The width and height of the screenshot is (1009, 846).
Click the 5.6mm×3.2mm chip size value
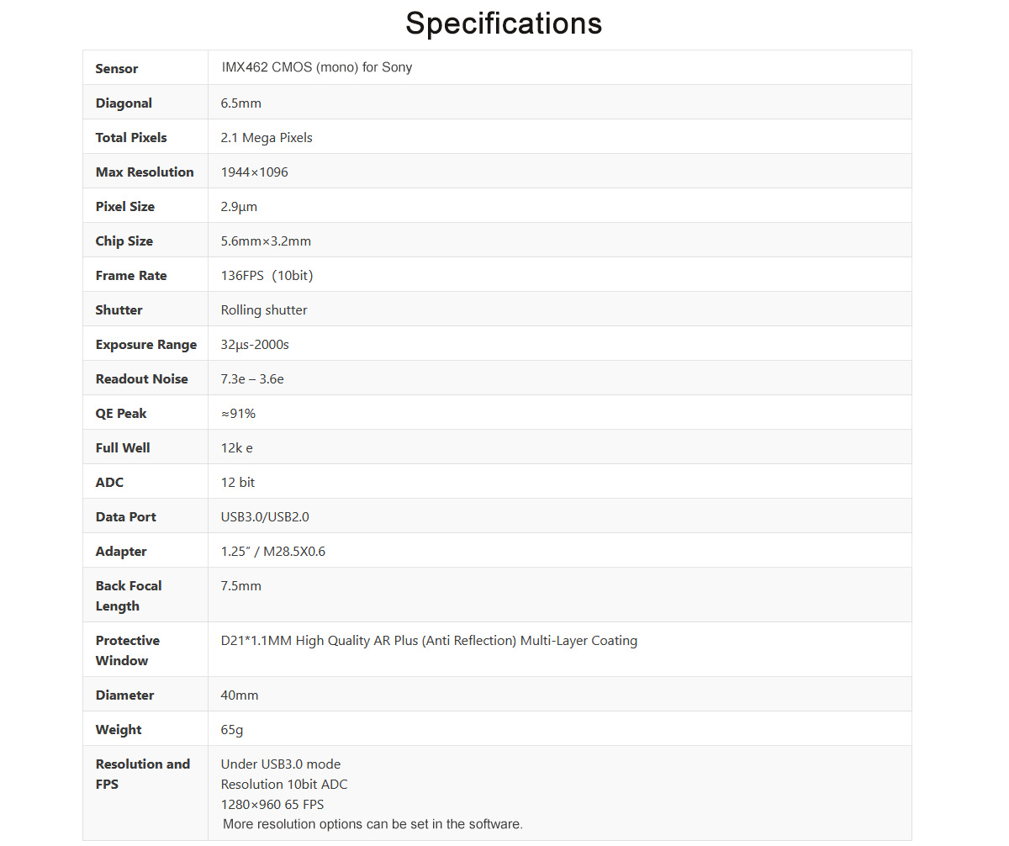pyautogui.click(x=266, y=241)
